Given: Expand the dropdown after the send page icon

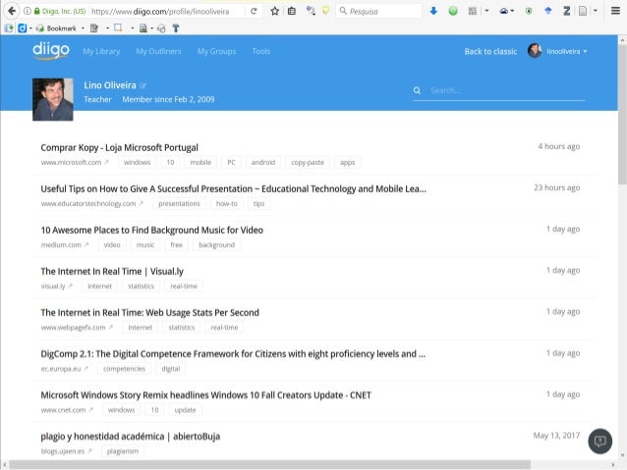Looking at the screenshot, I should [x=152, y=28].
